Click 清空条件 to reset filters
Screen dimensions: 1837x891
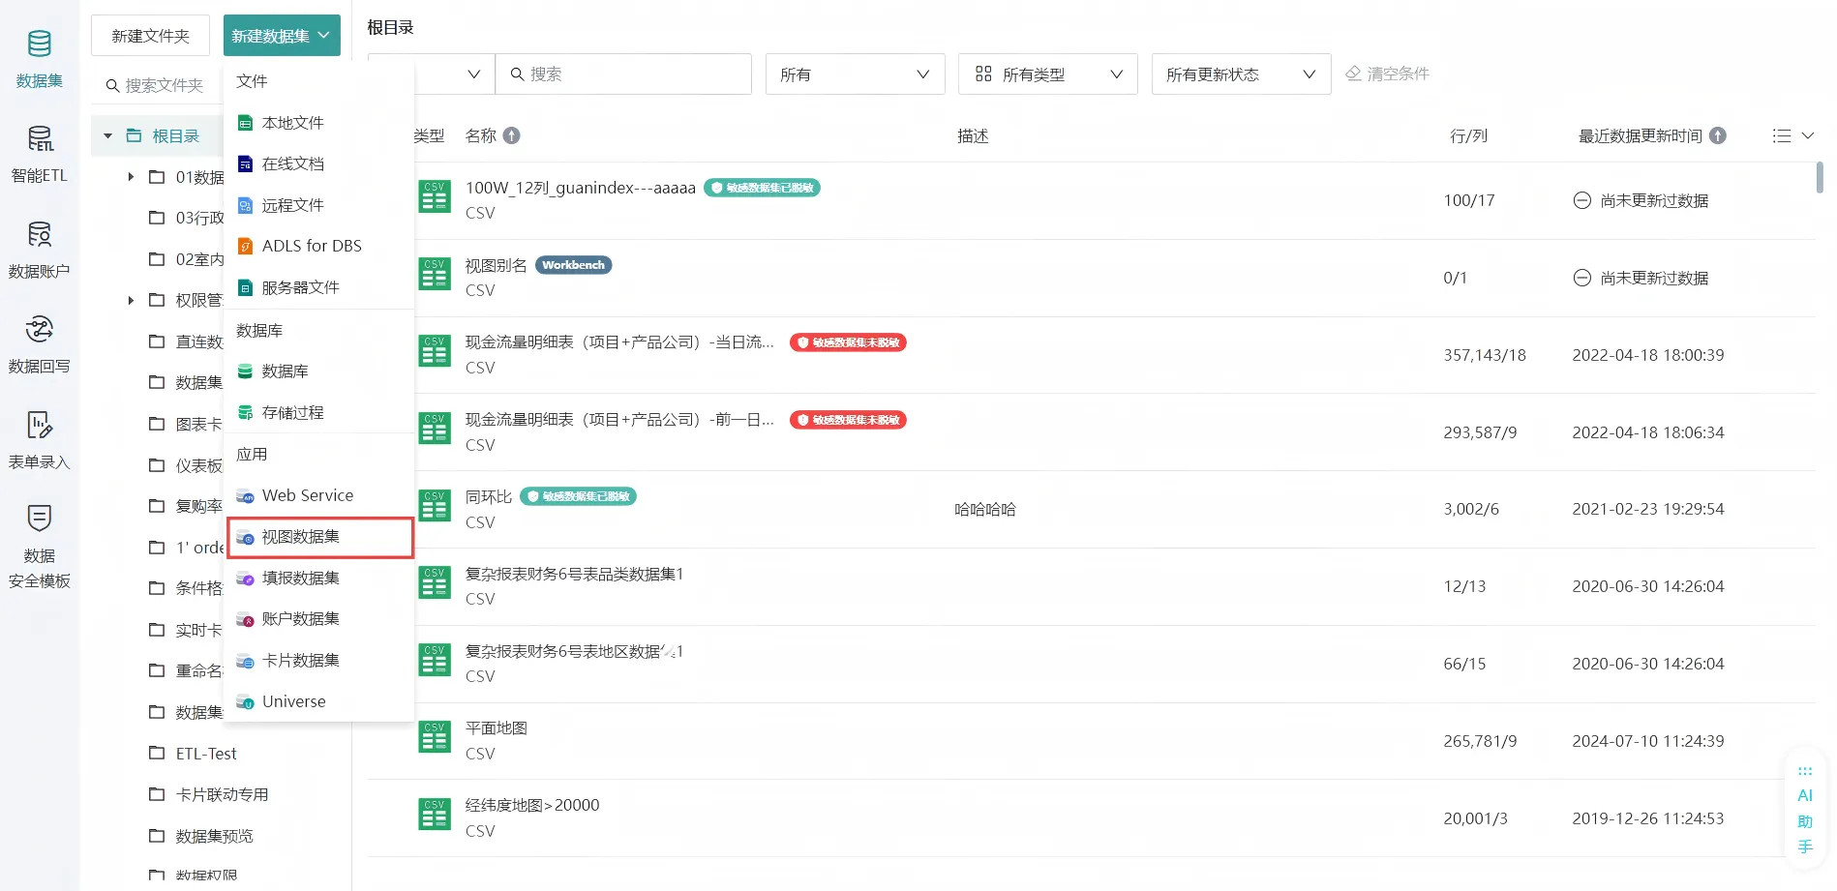point(1387,74)
